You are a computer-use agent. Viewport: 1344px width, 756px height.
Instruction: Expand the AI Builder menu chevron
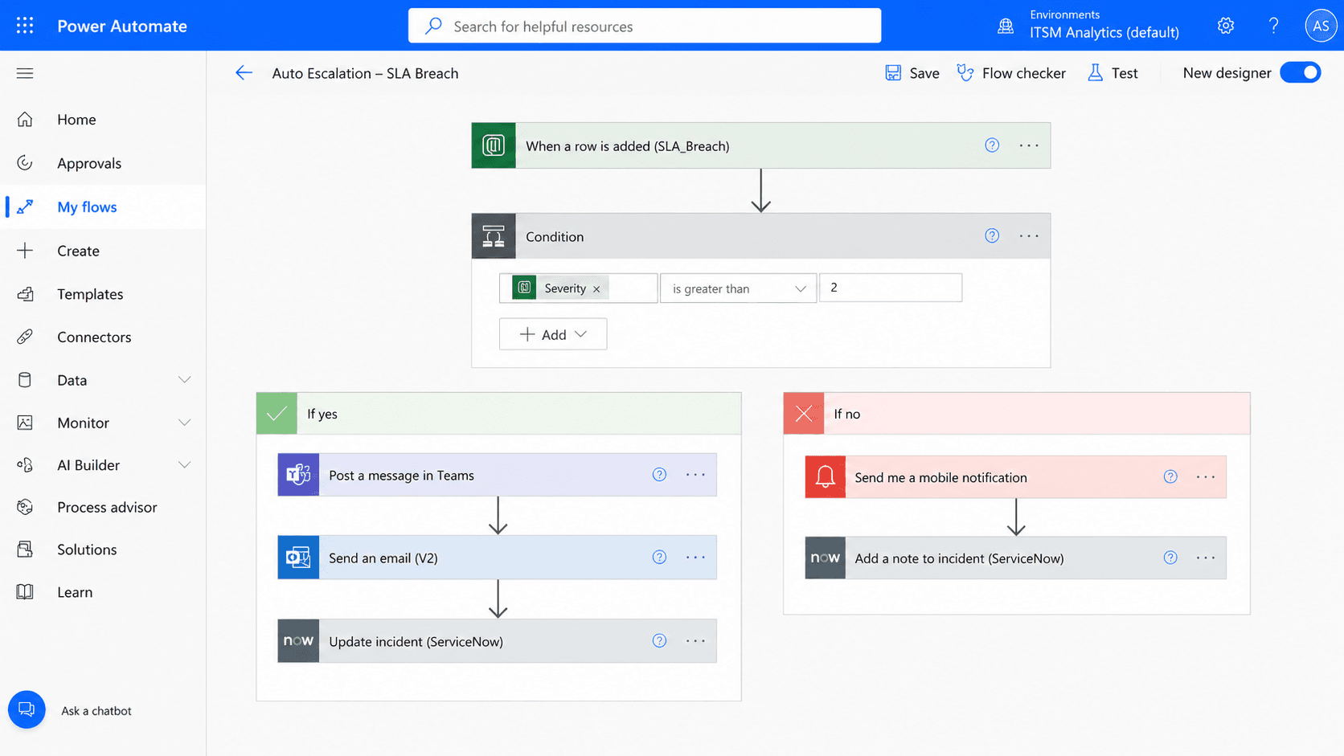[184, 465]
